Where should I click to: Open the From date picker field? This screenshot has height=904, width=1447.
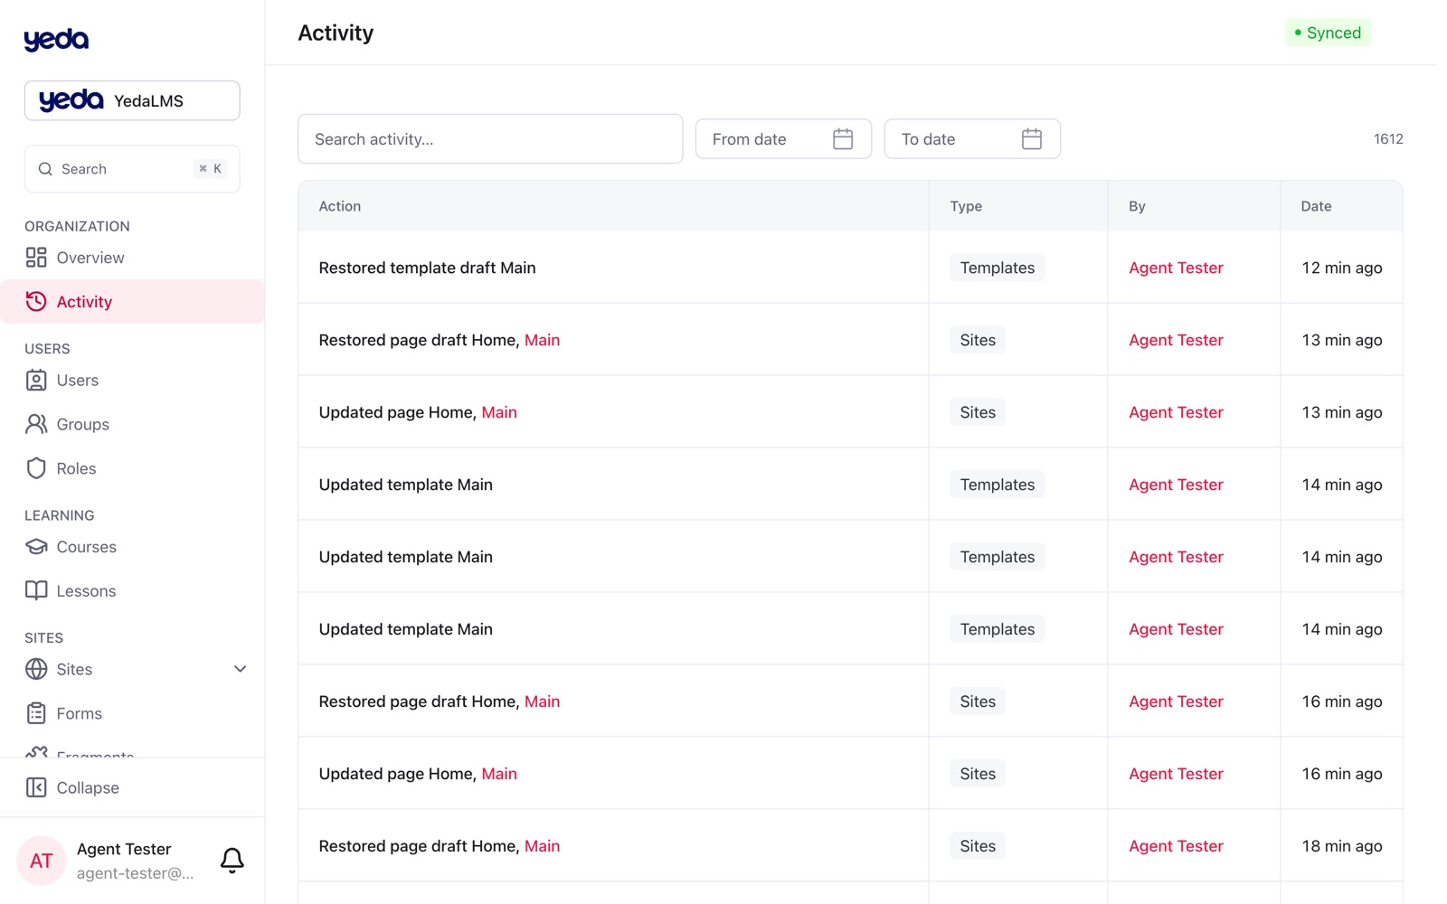[x=783, y=139]
